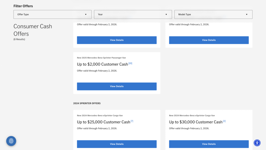Expand the Model Type filter dropdown
Screen dimensions: 266x150
213,15
